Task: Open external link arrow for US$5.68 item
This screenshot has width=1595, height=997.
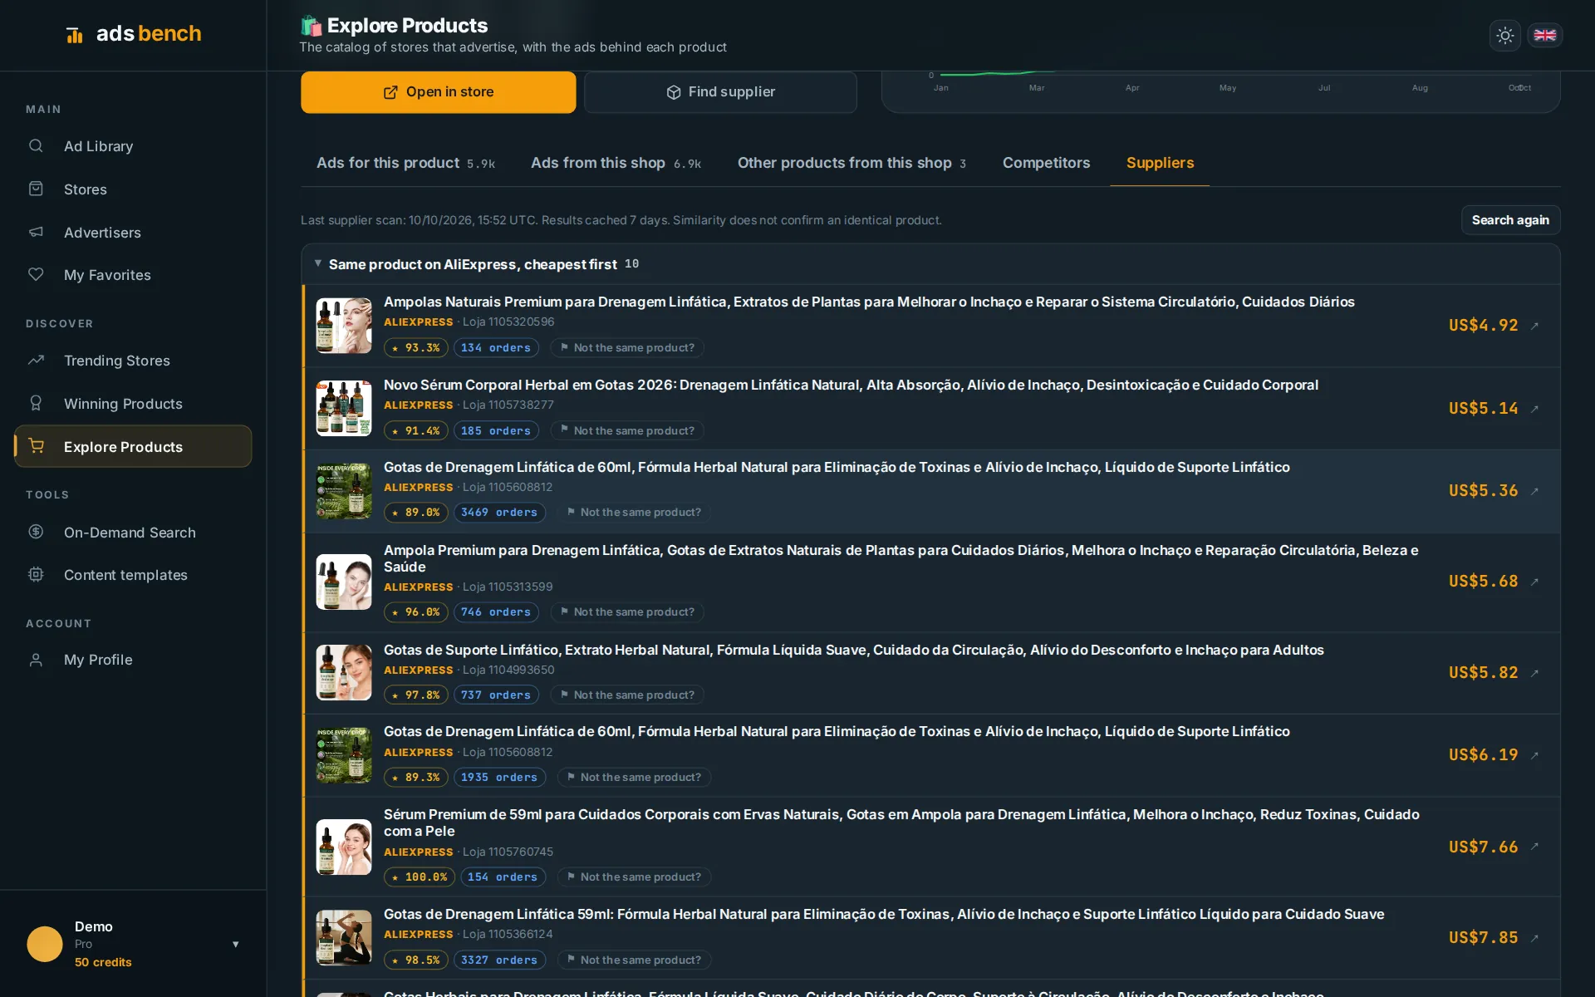Action: pyautogui.click(x=1534, y=582)
